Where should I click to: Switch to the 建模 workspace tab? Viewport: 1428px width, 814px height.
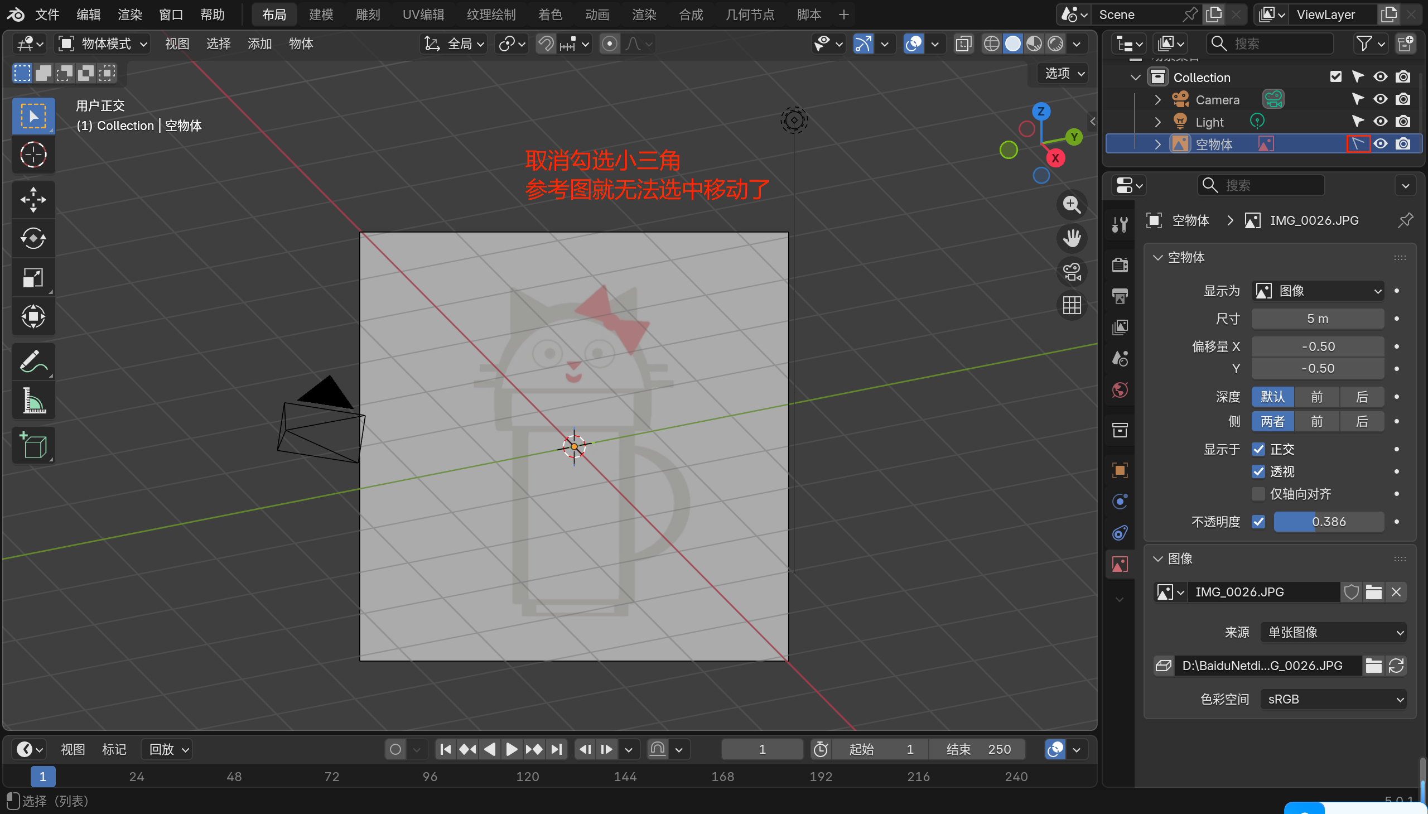click(x=321, y=15)
